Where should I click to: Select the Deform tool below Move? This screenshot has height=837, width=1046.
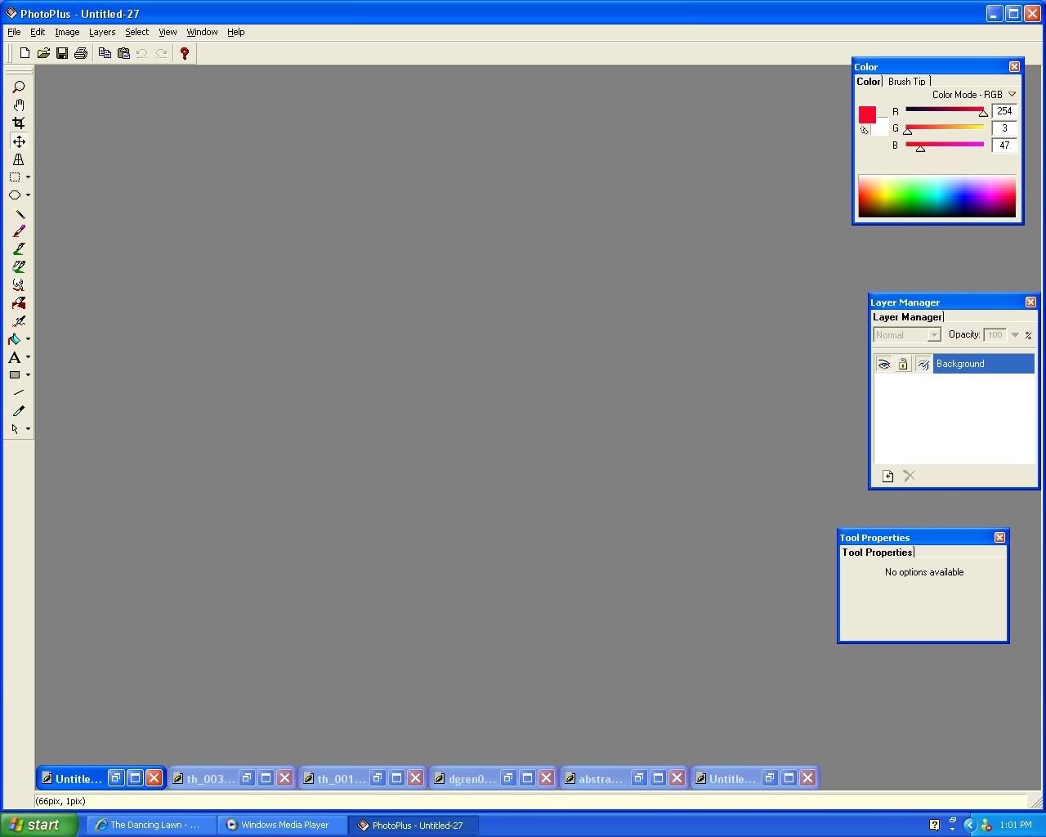(x=18, y=159)
